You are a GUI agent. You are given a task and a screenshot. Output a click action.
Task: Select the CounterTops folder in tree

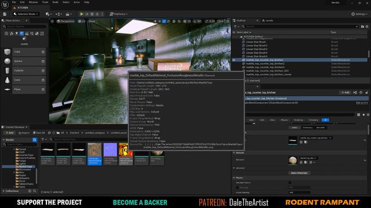coord(24,155)
